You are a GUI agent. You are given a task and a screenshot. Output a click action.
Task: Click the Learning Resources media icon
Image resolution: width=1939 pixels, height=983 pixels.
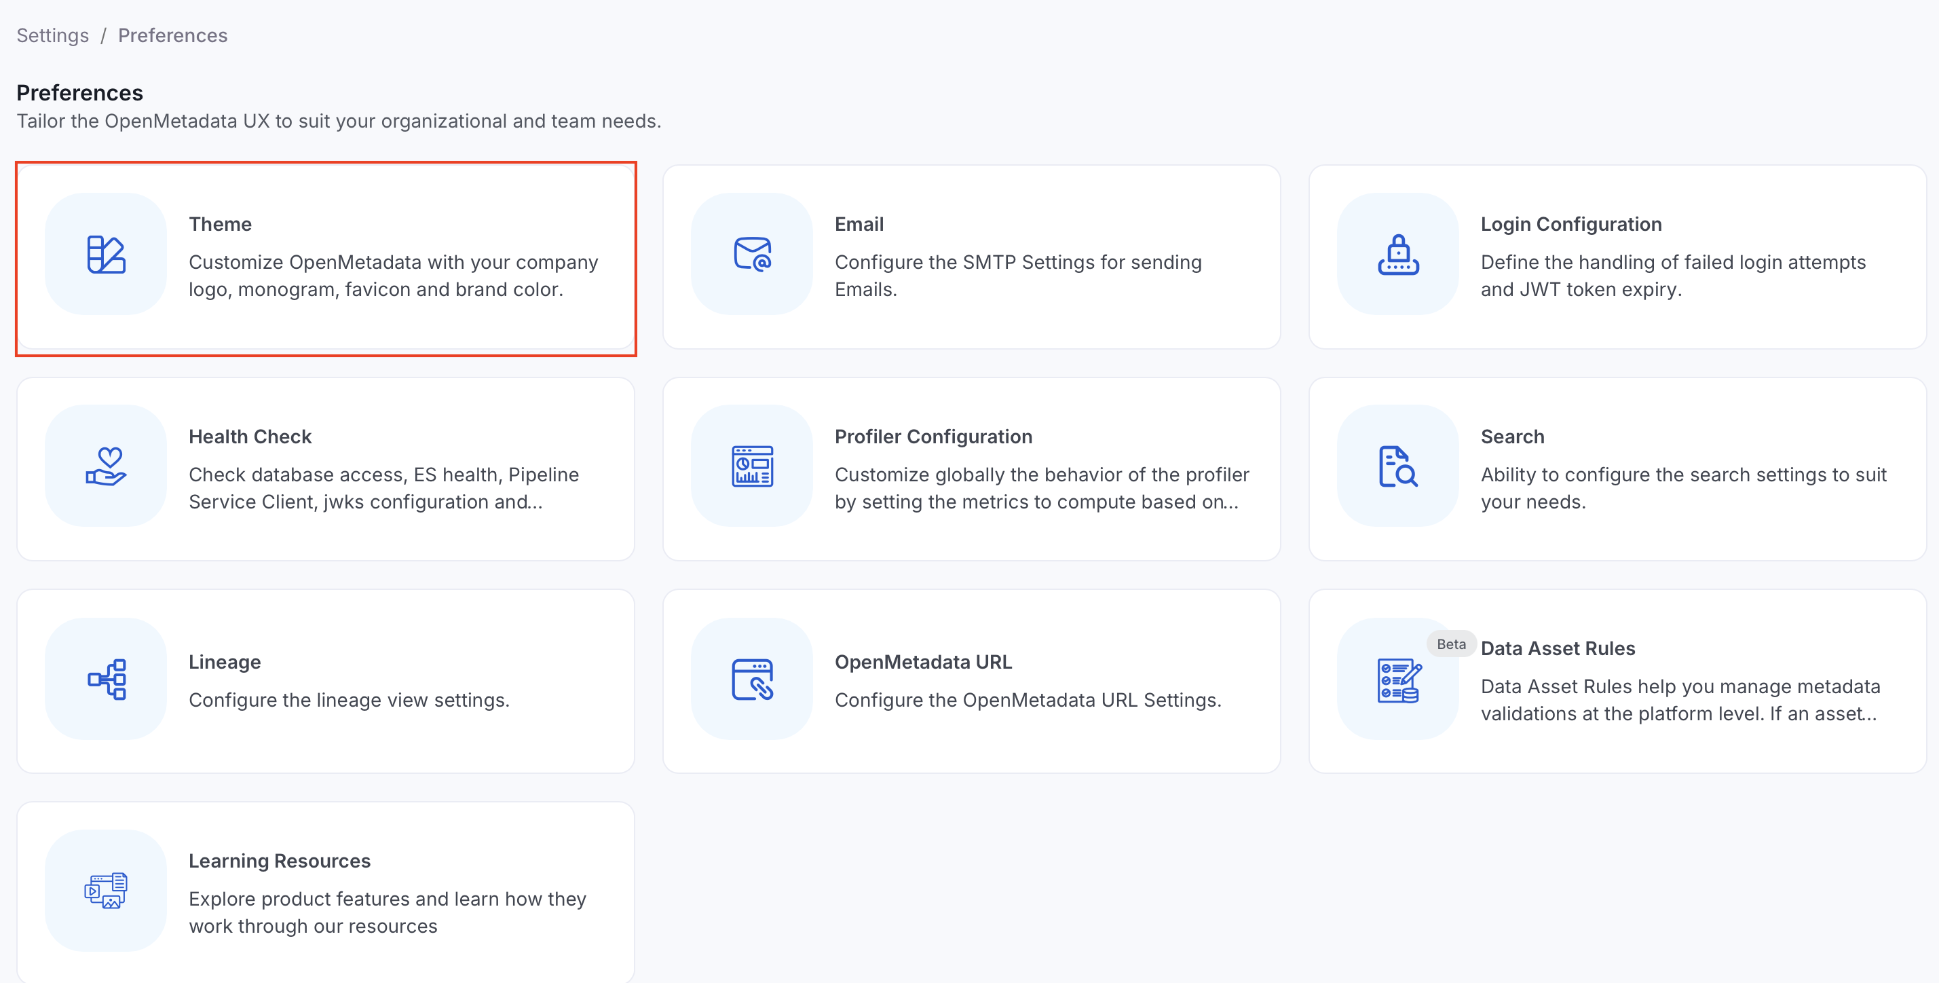pos(106,891)
